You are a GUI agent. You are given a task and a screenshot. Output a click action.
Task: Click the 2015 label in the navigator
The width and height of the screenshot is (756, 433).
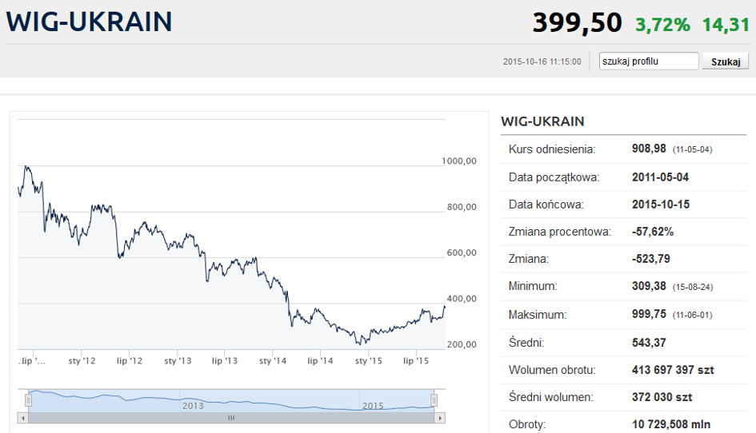tap(373, 406)
